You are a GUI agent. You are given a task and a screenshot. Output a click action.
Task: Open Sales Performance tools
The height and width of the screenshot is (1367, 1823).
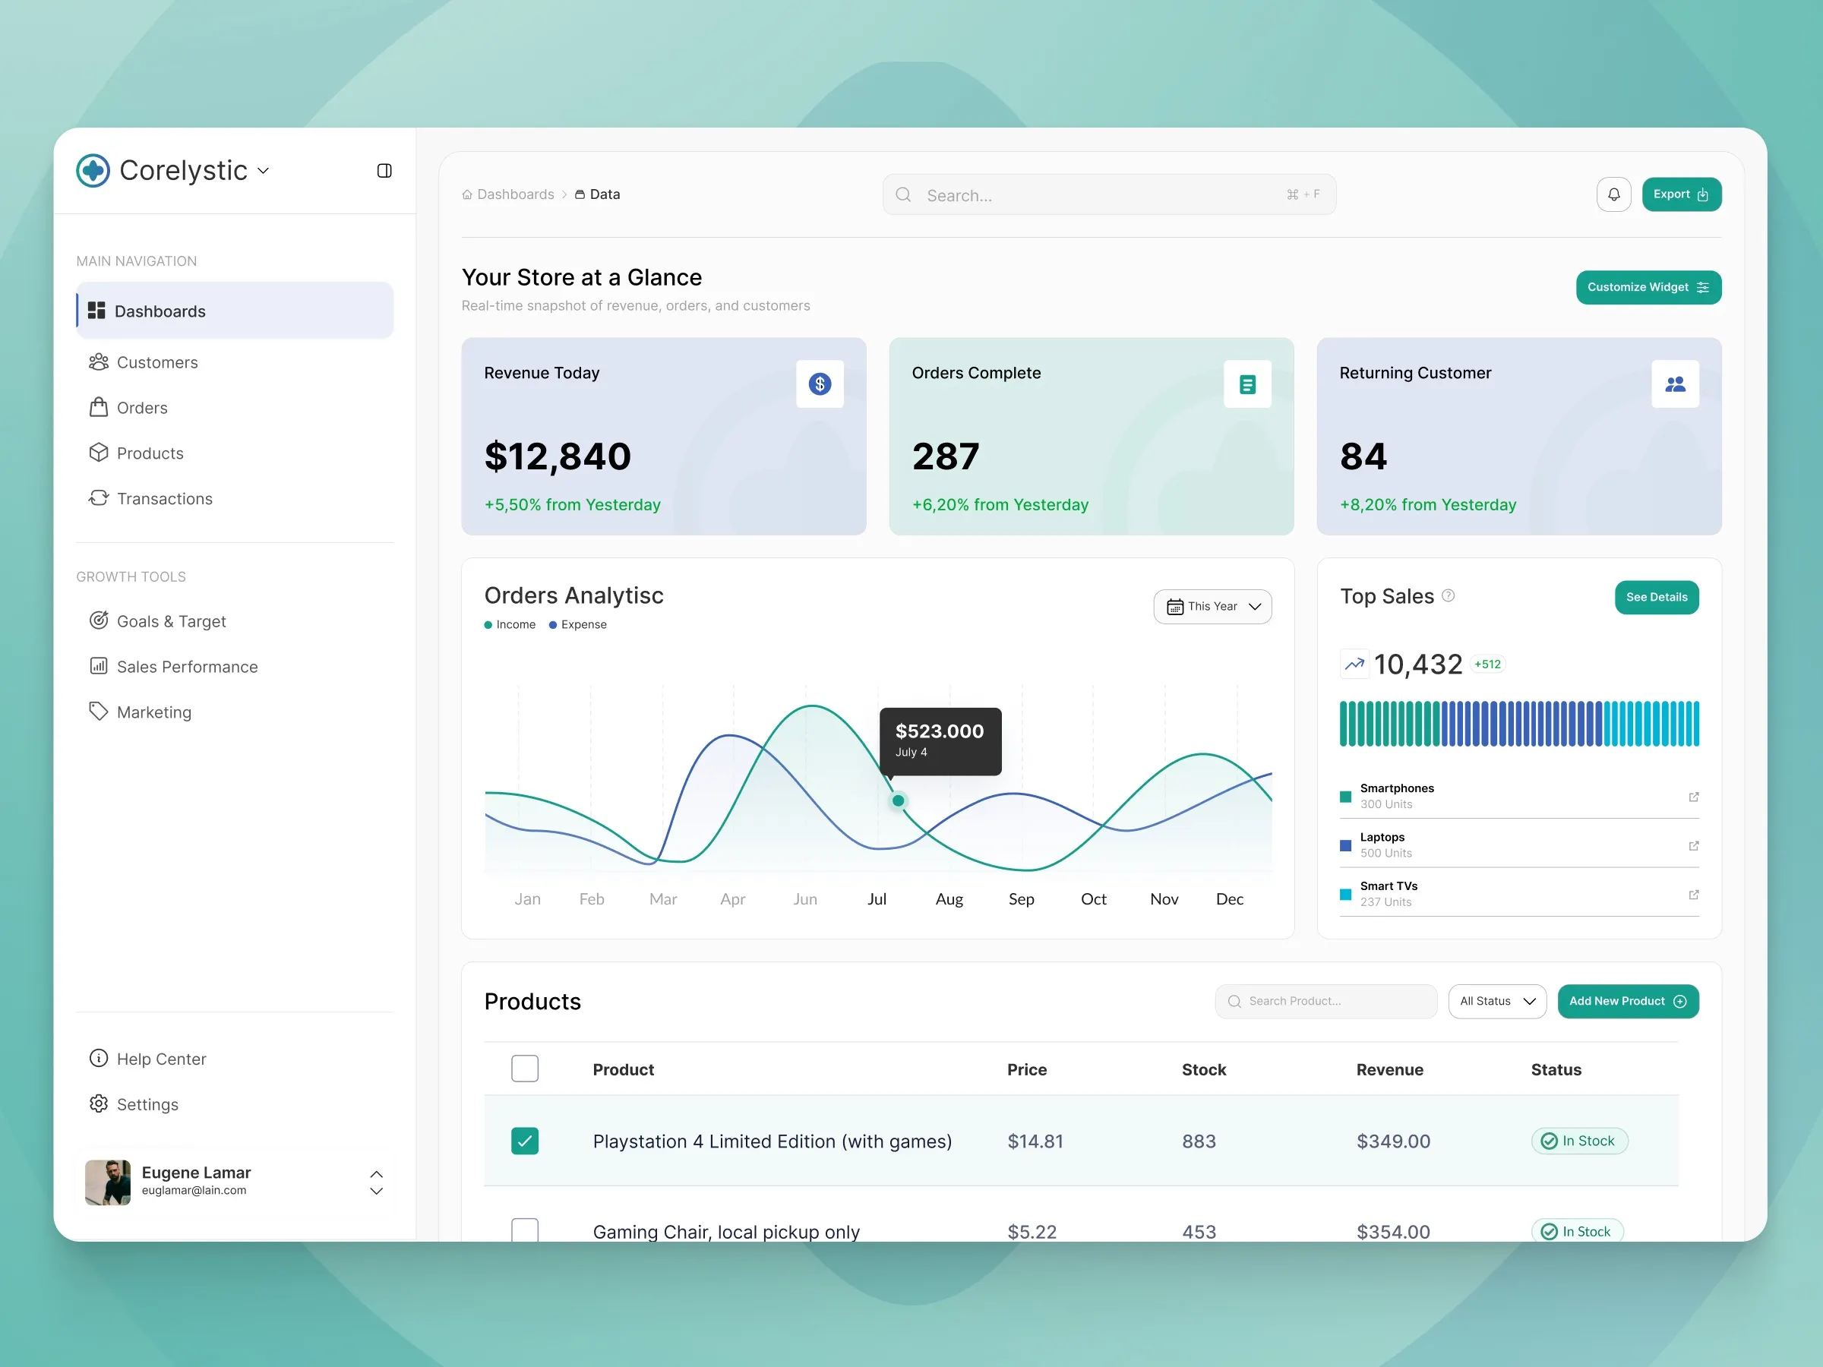coord(187,666)
